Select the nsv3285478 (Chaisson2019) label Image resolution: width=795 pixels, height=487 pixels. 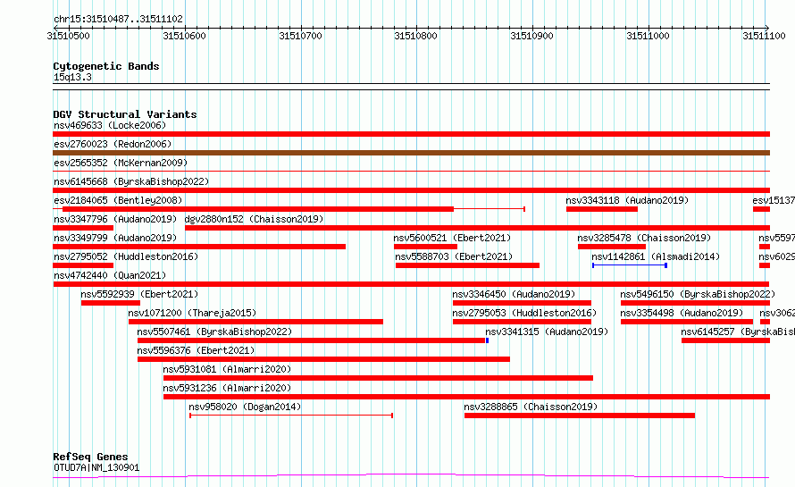click(644, 238)
